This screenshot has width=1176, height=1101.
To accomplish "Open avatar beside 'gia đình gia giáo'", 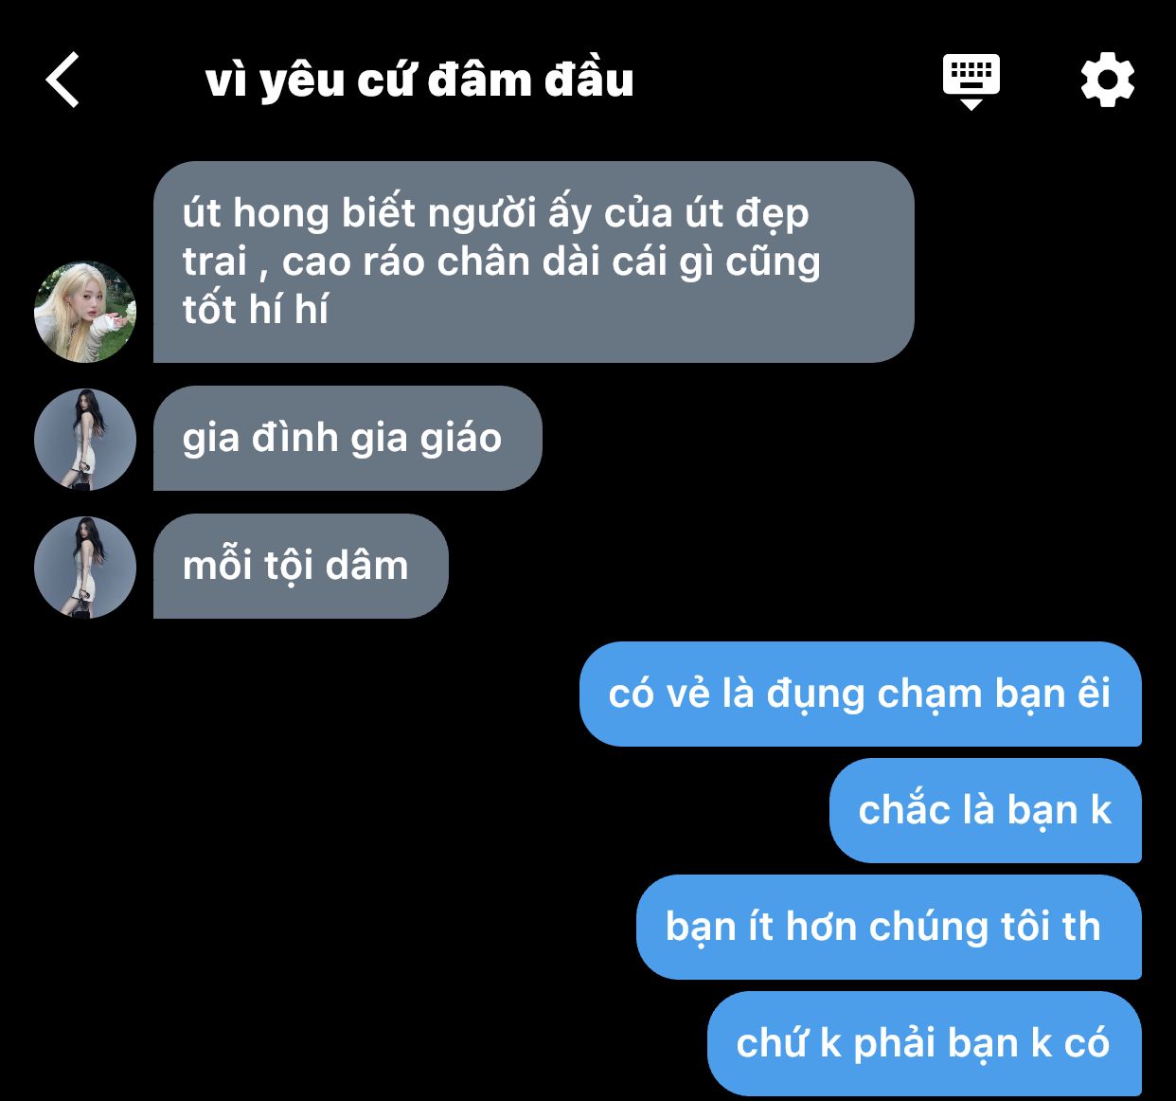I will (85, 439).
